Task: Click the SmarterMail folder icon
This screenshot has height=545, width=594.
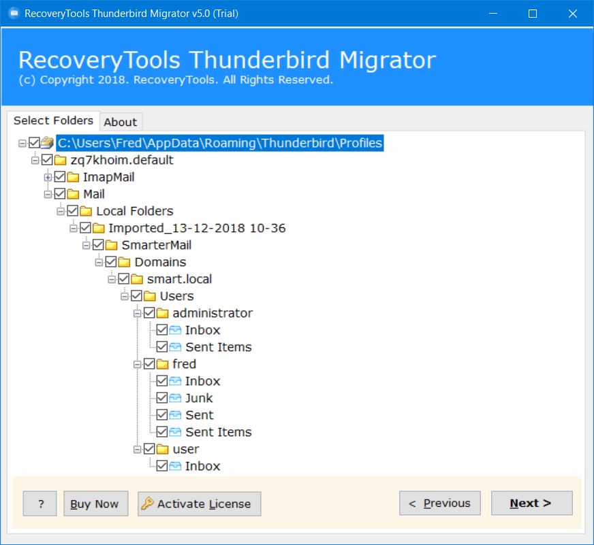Action: point(111,245)
